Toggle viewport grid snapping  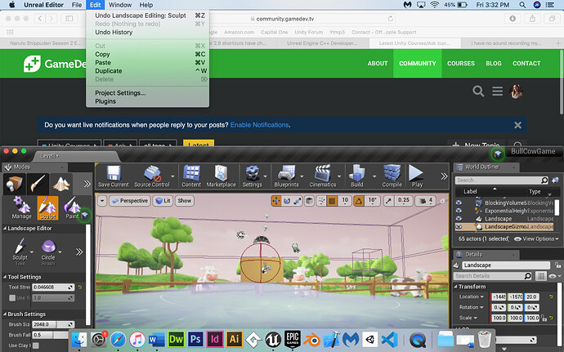332,201
